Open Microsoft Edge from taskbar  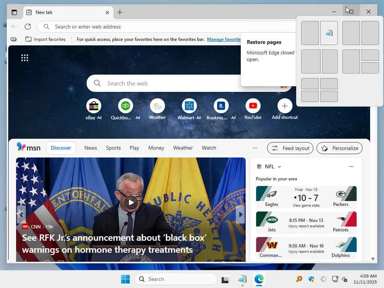259,279
